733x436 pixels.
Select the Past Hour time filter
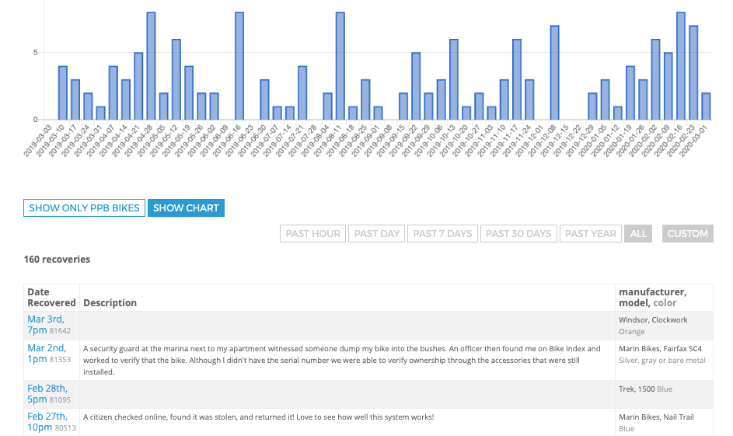click(x=312, y=233)
